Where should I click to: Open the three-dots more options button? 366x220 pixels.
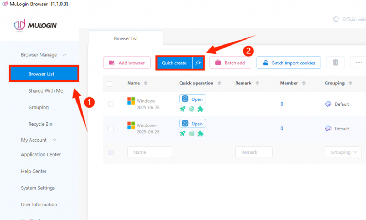(358, 62)
